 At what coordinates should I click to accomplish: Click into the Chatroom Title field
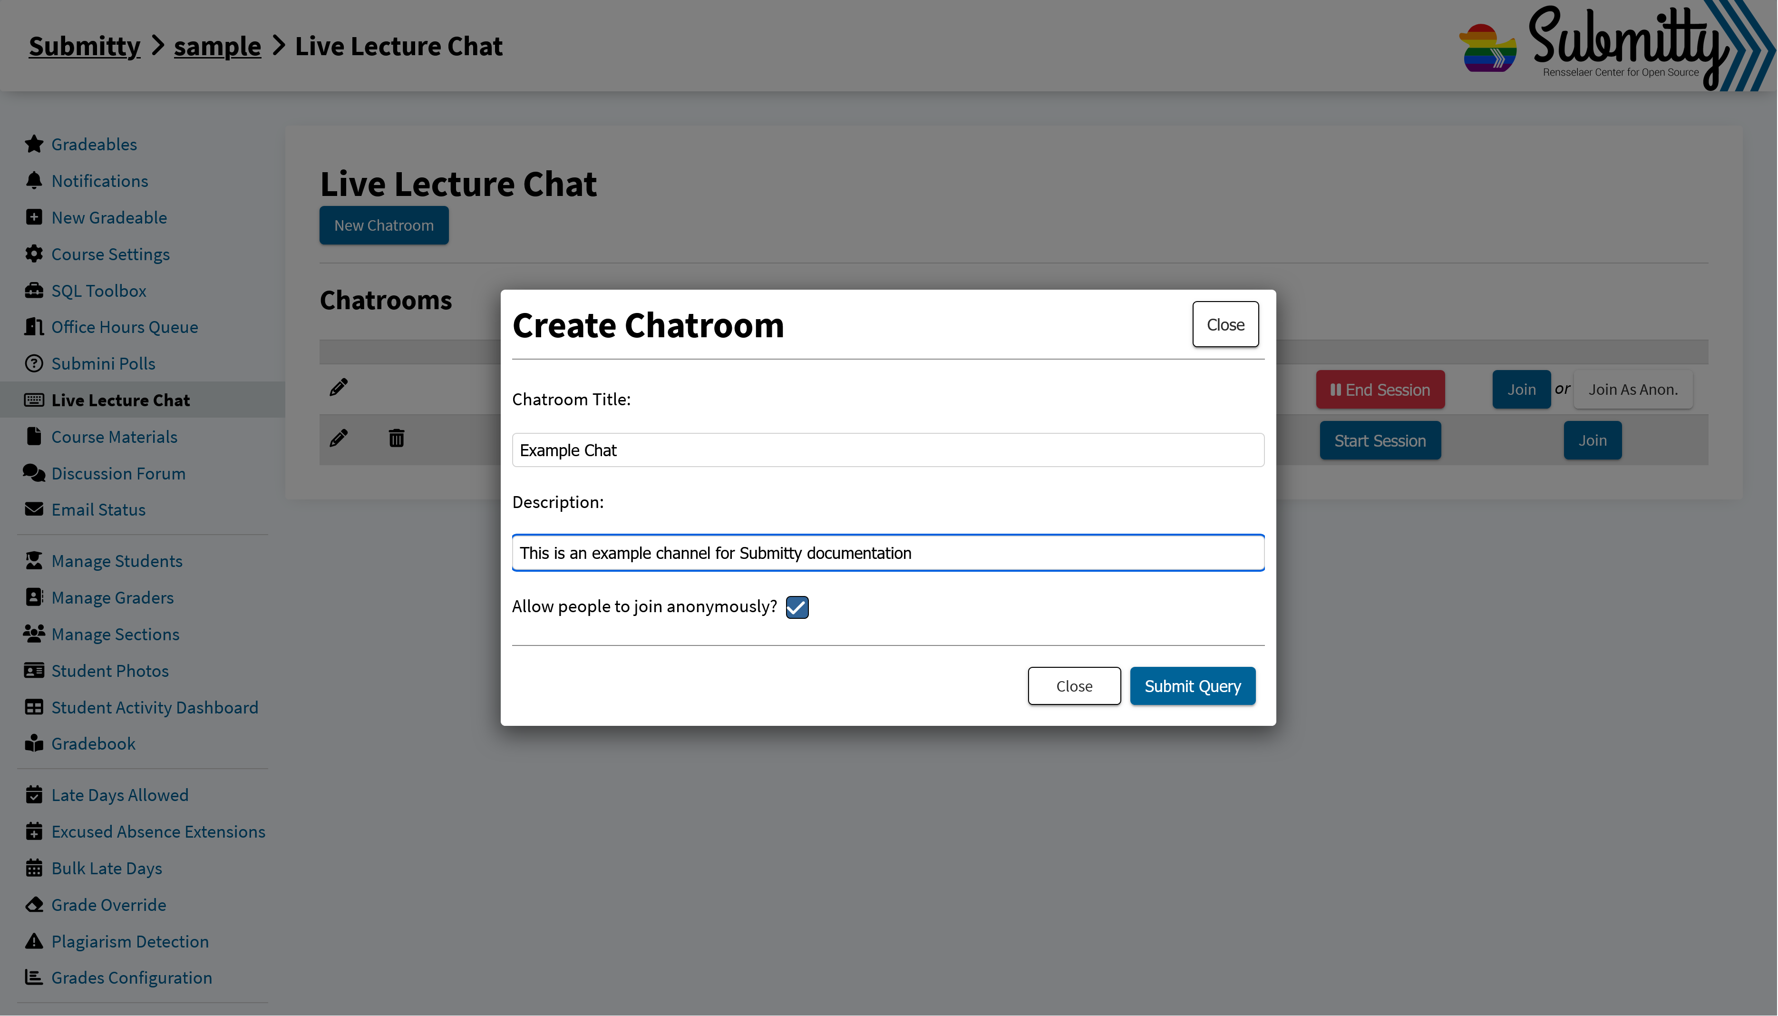pos(887,450)
